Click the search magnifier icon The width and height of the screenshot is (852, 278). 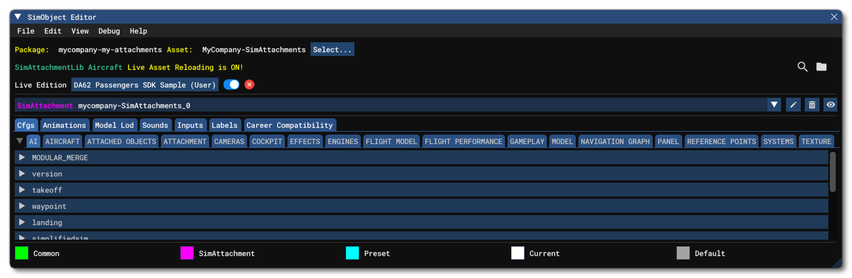click(802, 67)
